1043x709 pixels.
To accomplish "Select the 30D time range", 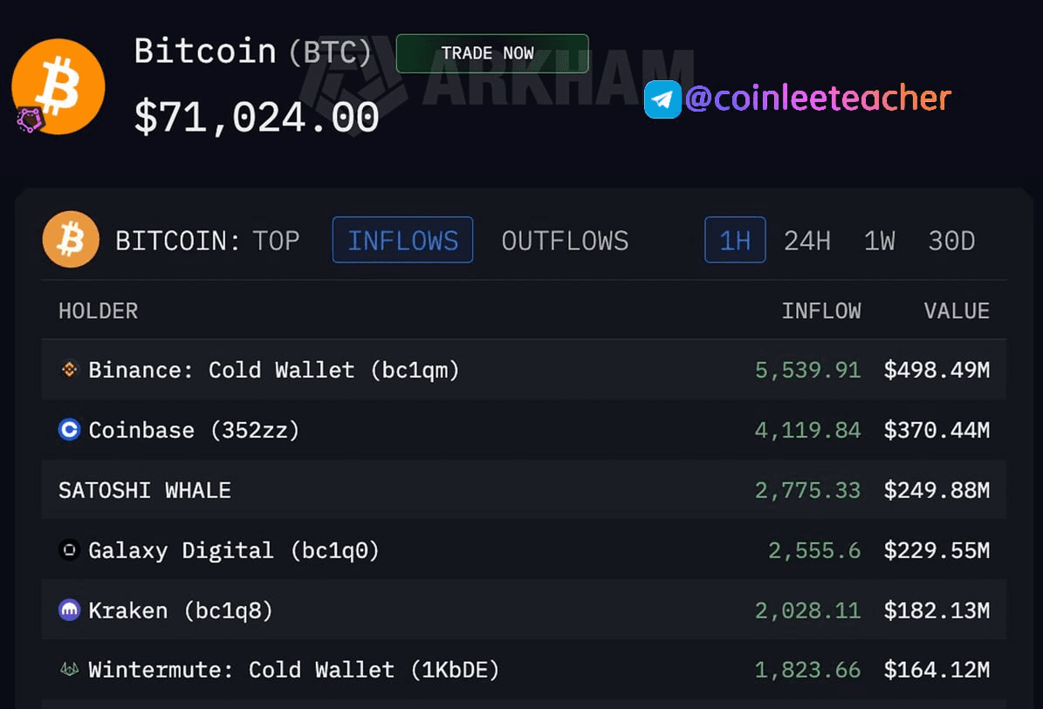I will [951, 241].
